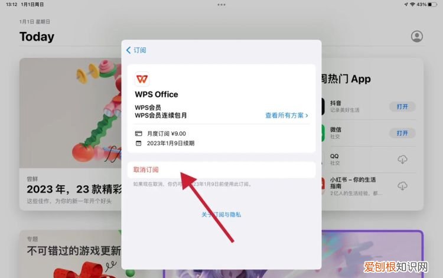Select the 2023年1月9日续期 text
The width and height of the screenshot is (443, 278).
click(x=171, y=143)
